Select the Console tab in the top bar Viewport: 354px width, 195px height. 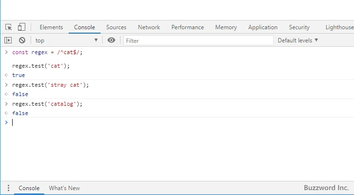[85, 27]
